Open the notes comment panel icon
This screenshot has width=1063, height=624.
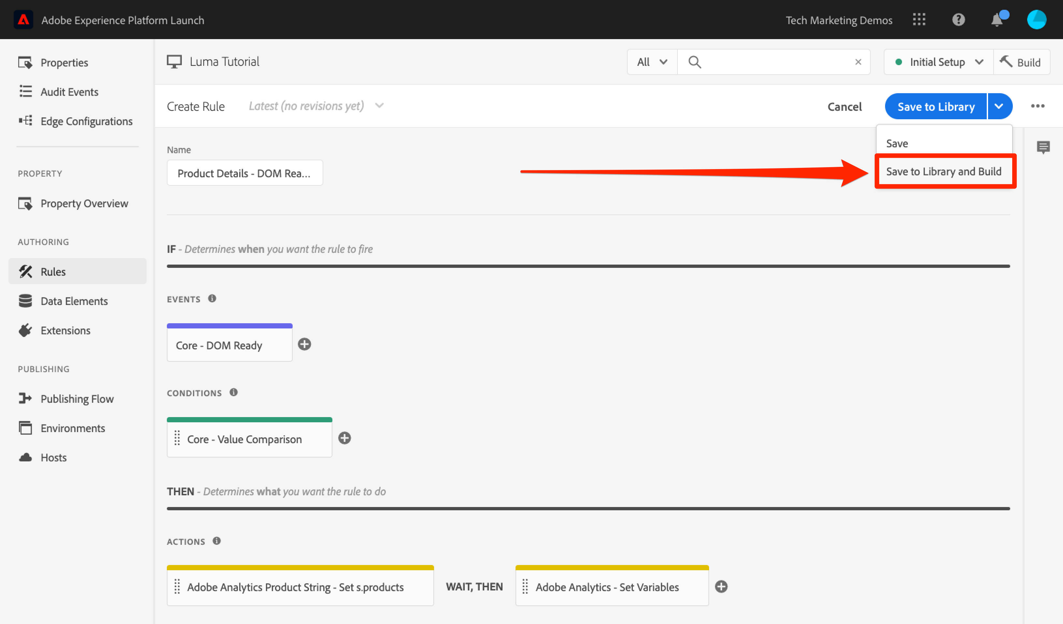(x=1043, y=147)
